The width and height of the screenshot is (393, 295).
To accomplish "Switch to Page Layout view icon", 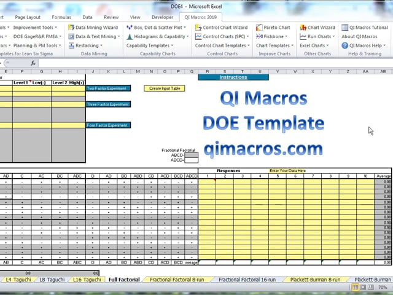I will [x=363, y=287].
